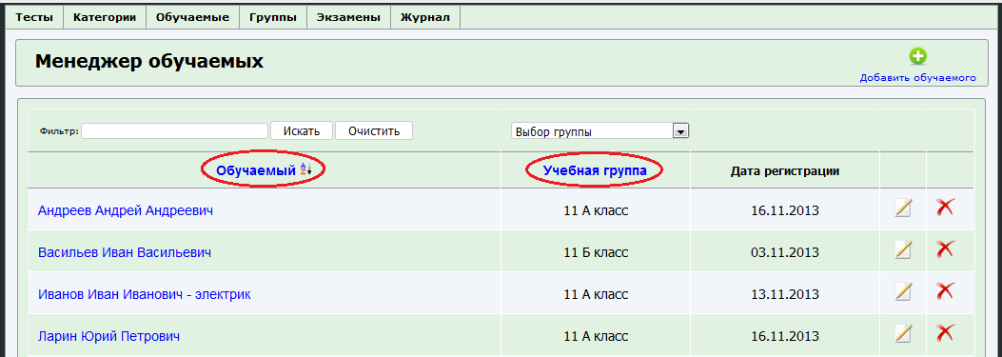This screenshot has width=1002, height=357.
Task: Delete Ларин Юрий Петрович using red X
Action: [945, 332]
